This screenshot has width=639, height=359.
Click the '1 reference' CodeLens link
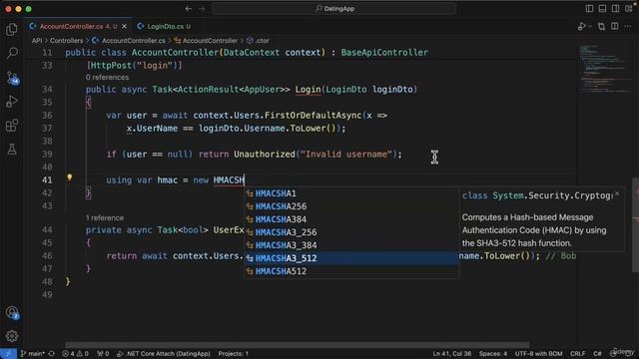click(105, 218)
